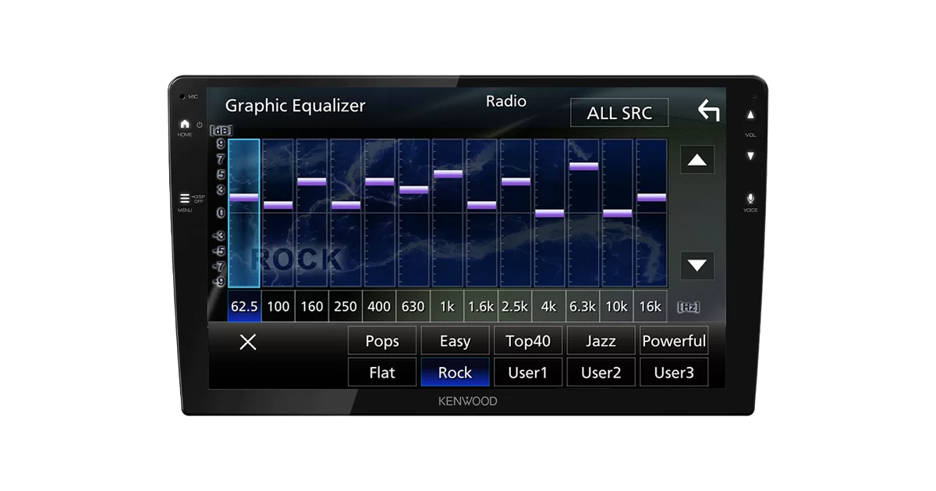
Task: Raise selected band with up arrow
Action: click(x=697, y=161)
